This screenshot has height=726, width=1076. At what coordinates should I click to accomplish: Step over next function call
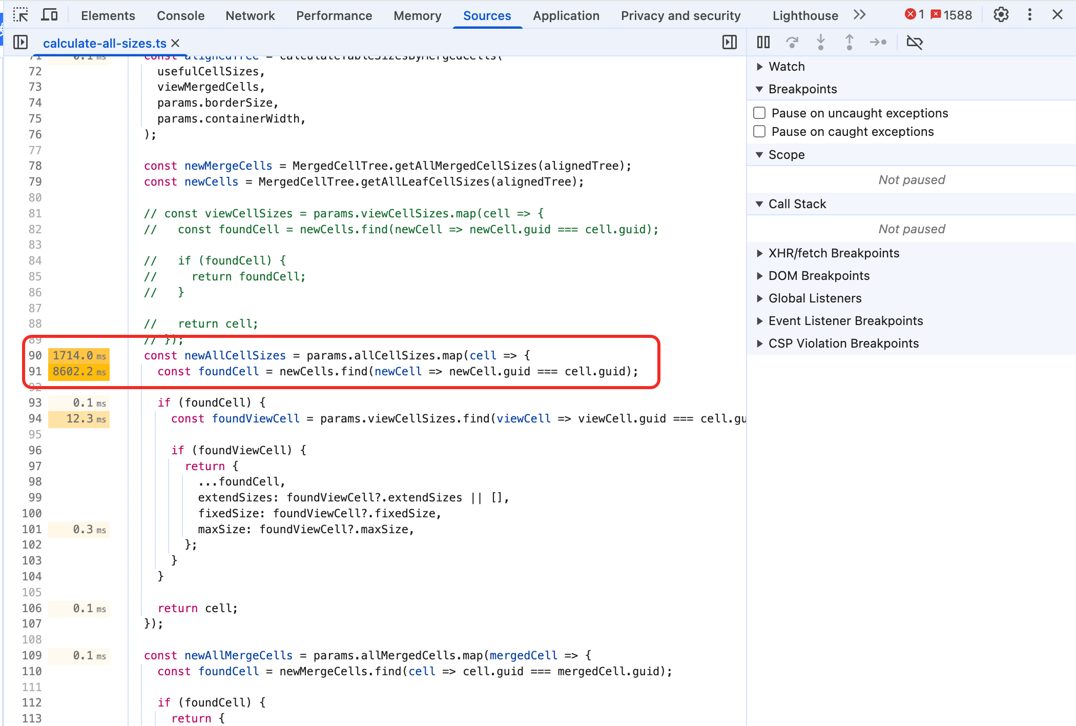click(792, 42)
